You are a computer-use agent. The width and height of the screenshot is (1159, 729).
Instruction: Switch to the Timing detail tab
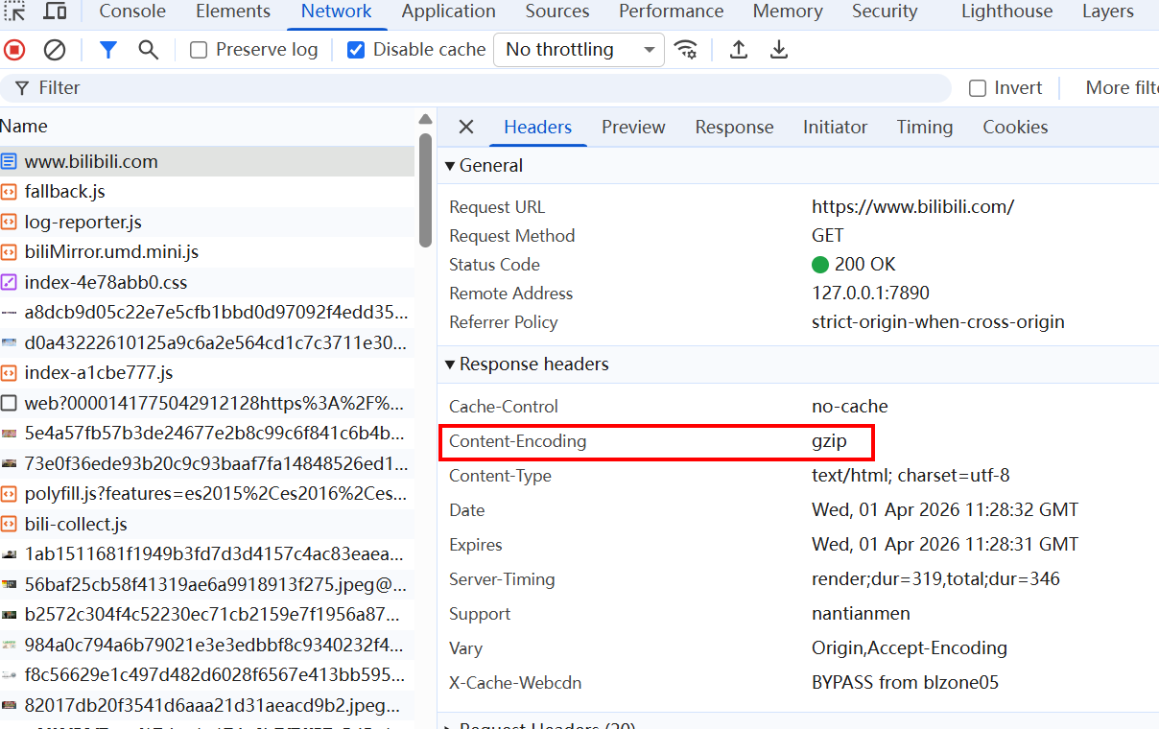pyautogui.click(x=925, y=127)
